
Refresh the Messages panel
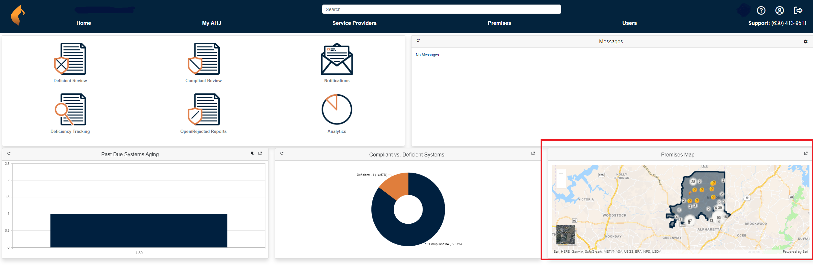(x=418, y=41)
